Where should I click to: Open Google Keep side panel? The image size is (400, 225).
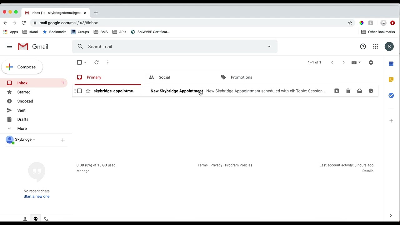coord(391,80)
